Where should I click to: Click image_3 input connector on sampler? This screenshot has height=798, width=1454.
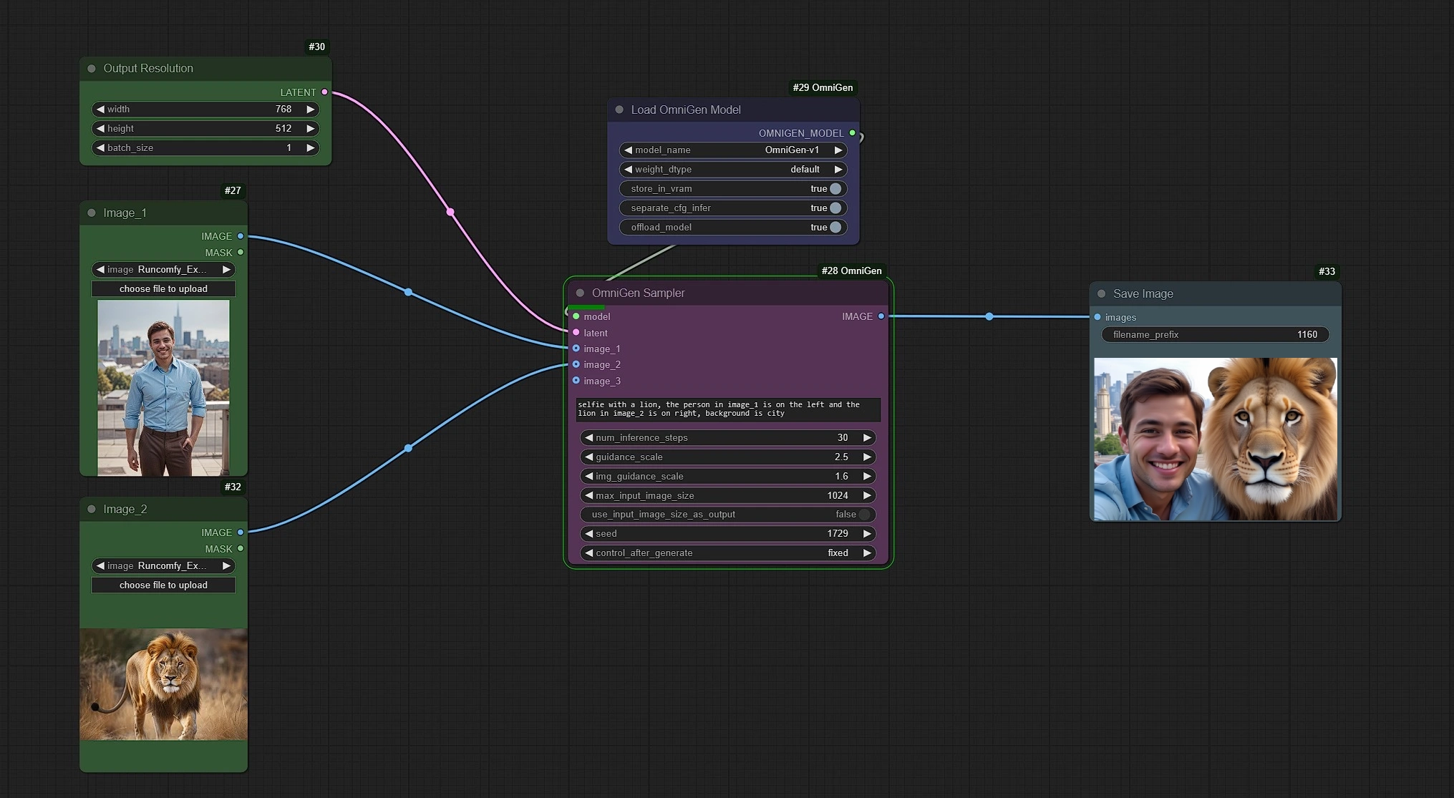pyautogui.click(x=576, y=381)
